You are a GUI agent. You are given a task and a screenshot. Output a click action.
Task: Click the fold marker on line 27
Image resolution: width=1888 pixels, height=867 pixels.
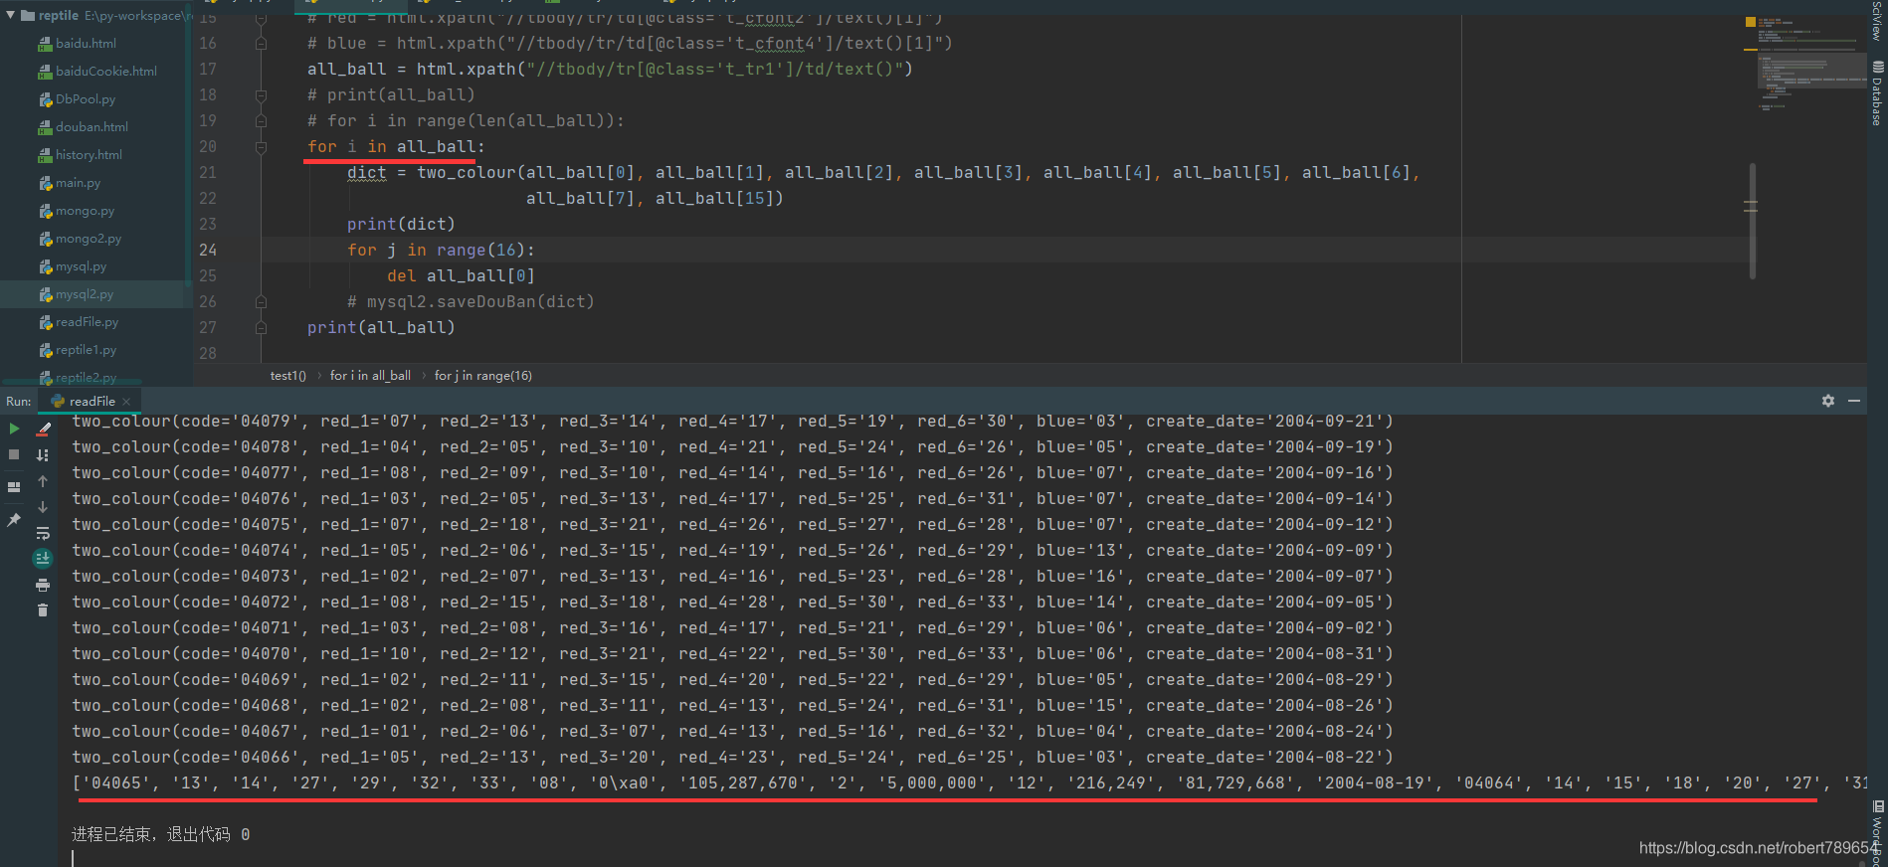click(261, 328)
